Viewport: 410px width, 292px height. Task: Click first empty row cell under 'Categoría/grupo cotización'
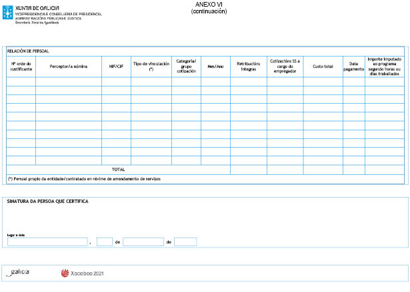(x=186, y=82)
